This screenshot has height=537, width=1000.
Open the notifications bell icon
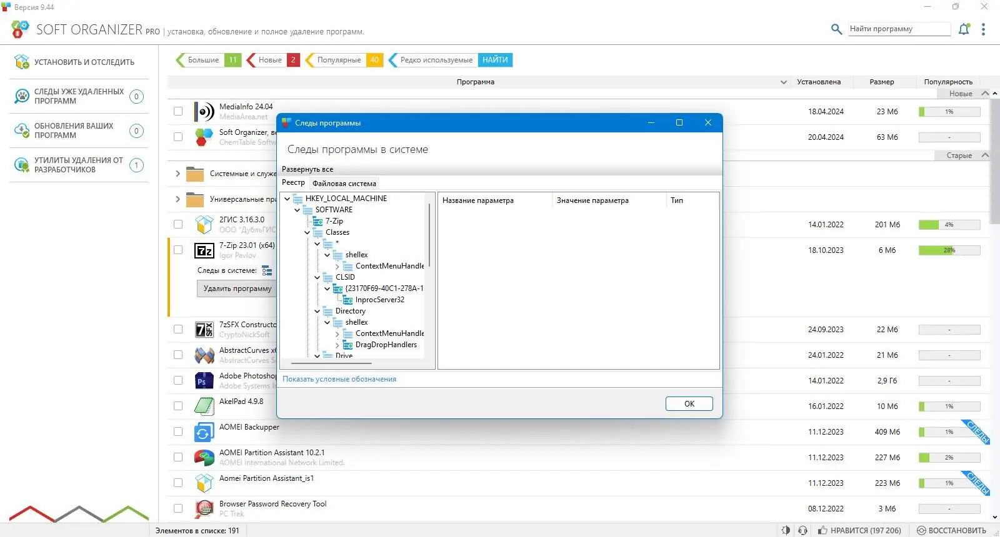[964, 29]
